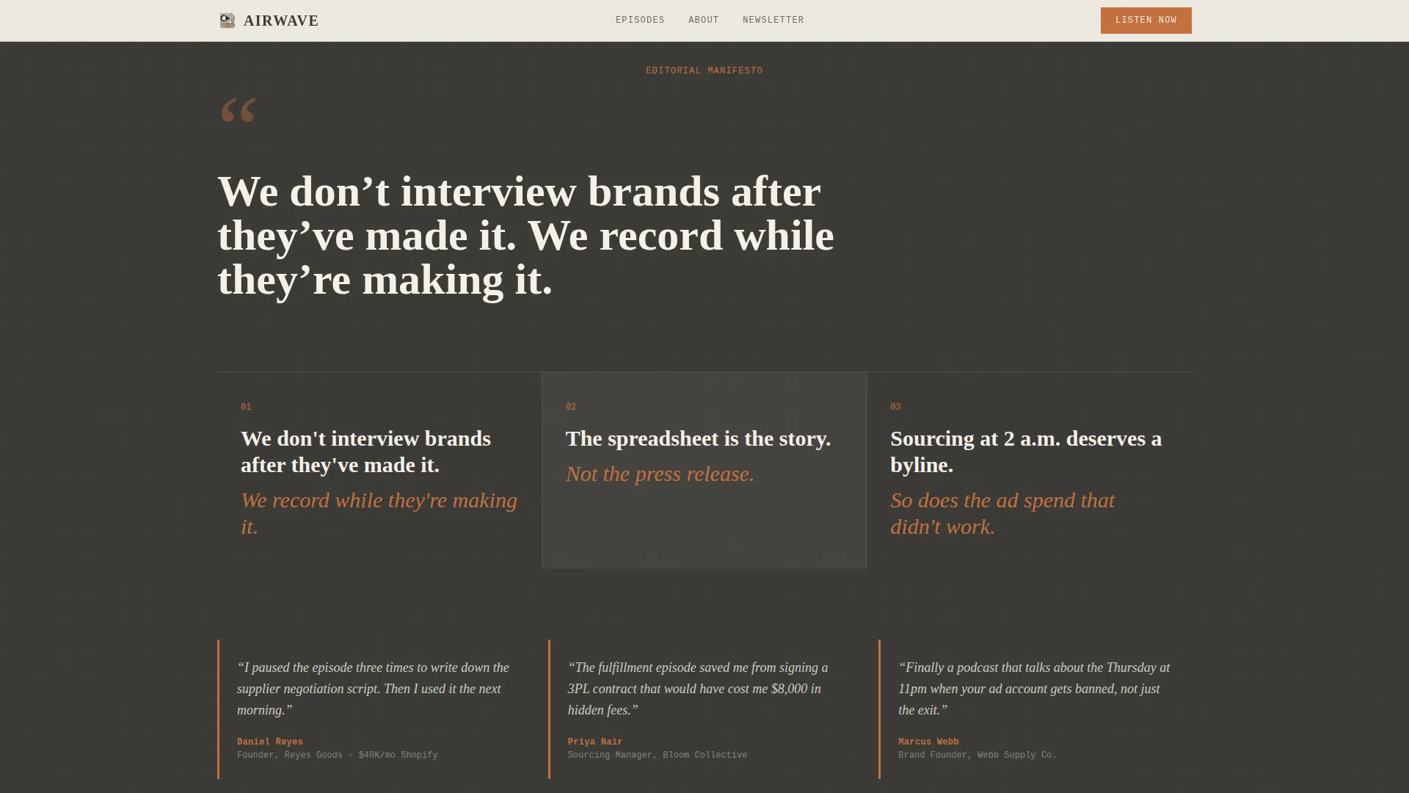The width and height of the screenshot is (1409, 793).
Task: Click 'Brand Founder, Webb Supply Co.' line
Action: 977,755
